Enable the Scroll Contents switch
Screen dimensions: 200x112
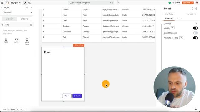tap(195, 33)
